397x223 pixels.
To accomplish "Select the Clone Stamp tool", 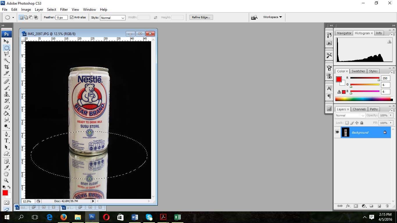I will [x=6, y=94].
